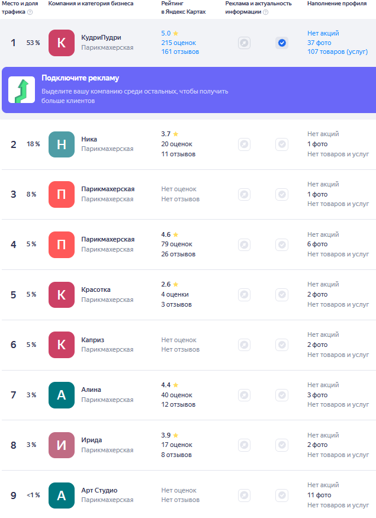This screenshot has width=376, height=518.
Task: Open the '37 фото' link
Action: point(319,43)
